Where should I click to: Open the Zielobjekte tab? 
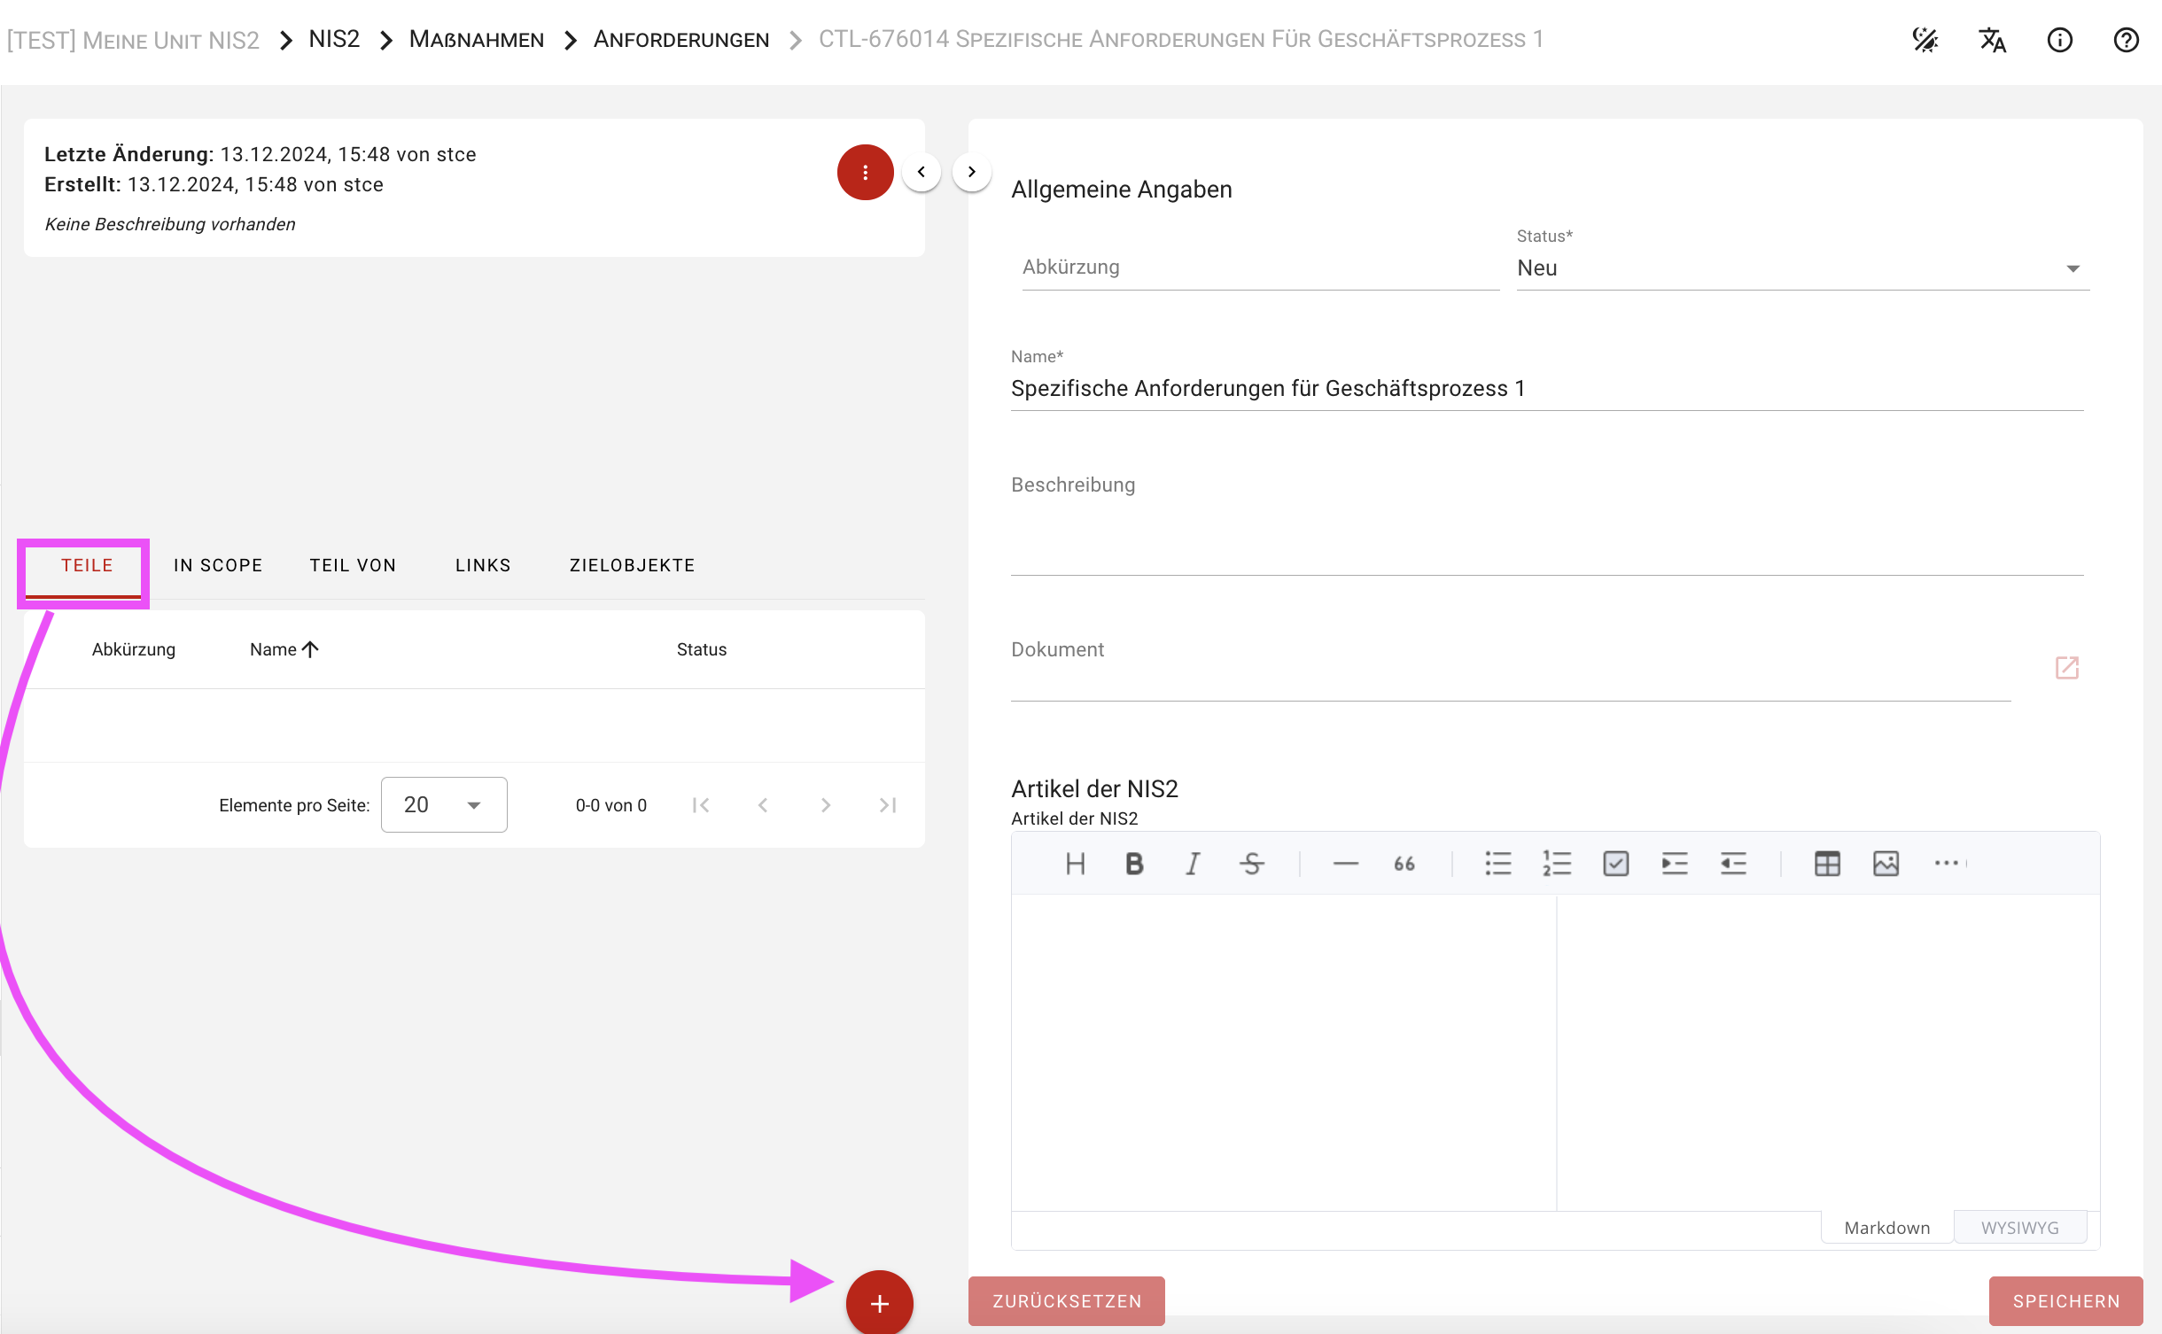(632, 565)
